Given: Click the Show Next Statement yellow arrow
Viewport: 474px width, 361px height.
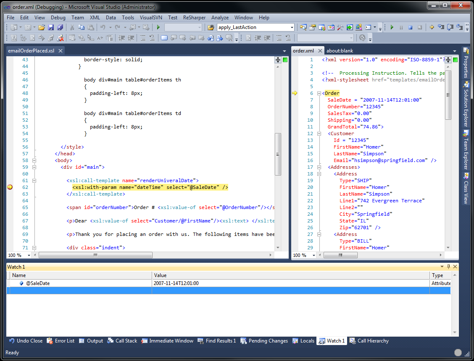Looking at the screenshot, I should [432, 27].
